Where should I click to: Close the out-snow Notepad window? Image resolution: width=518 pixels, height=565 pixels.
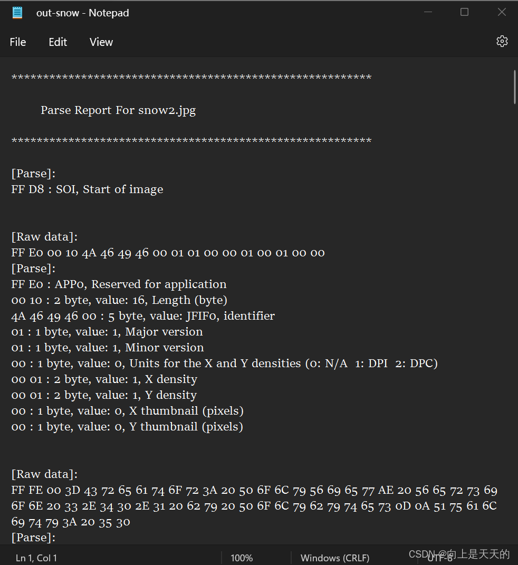pyautogui.click(x=502, y=12)
